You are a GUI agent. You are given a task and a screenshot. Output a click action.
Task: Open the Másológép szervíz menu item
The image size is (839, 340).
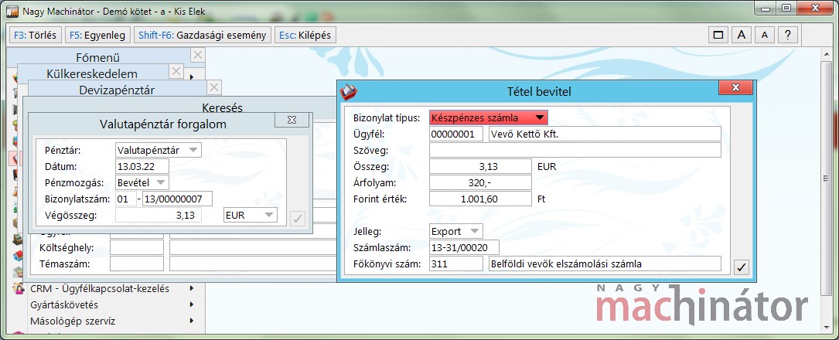112,321
